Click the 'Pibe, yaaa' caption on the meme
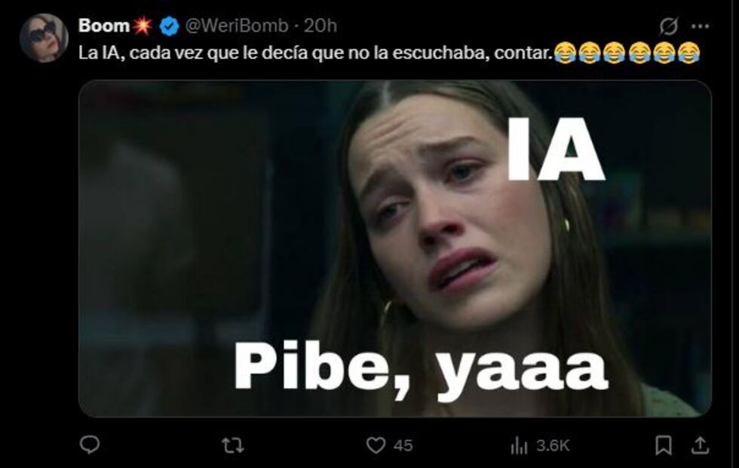This screenshot has width=739, height=468. tap(421, 368)
